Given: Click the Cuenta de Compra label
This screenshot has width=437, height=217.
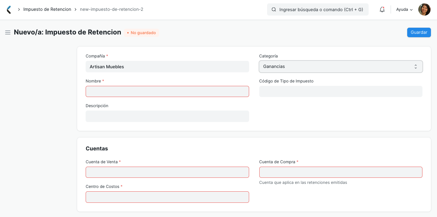Looking at the screenshot, I should pos(277,162).
